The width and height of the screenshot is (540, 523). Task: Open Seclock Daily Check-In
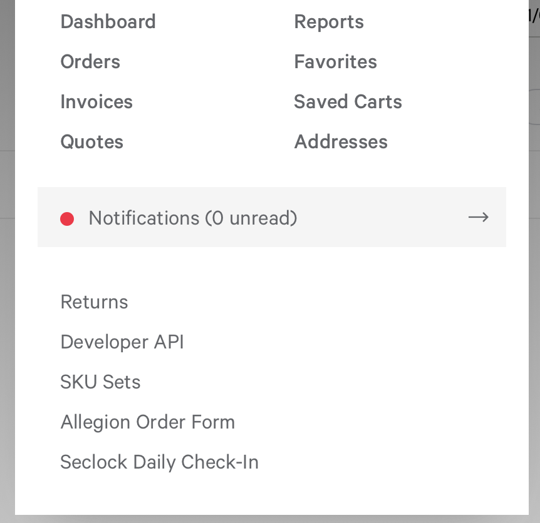pos(160,462)
